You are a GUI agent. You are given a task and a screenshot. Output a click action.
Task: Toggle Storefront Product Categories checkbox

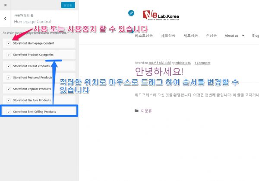click(x=9, y=55)
